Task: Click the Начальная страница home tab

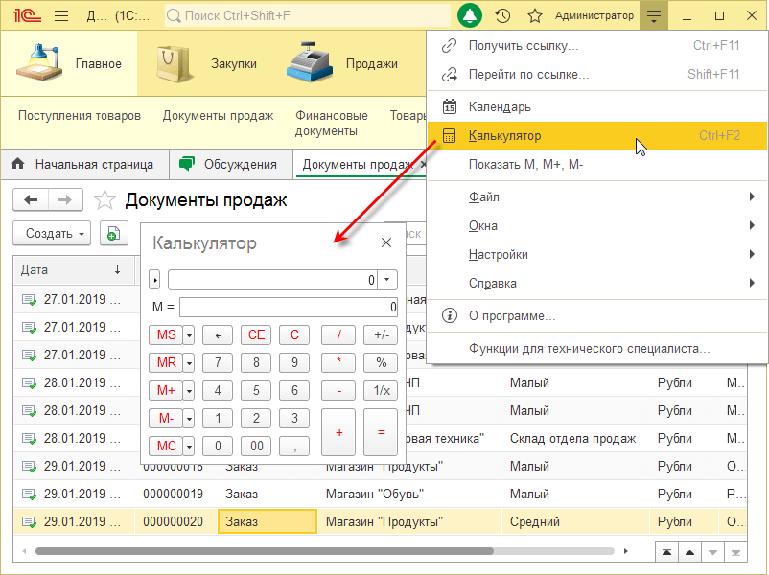Action: point(84,164)
